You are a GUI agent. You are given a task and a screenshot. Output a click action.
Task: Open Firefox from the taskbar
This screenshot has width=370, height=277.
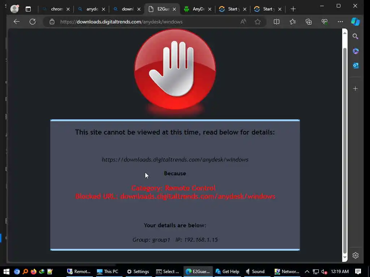34,272
